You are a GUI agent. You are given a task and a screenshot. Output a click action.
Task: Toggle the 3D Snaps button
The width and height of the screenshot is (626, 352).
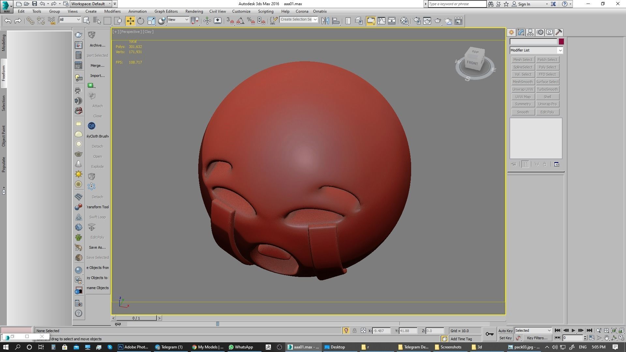pyautogui.click(x=230, y=21)
